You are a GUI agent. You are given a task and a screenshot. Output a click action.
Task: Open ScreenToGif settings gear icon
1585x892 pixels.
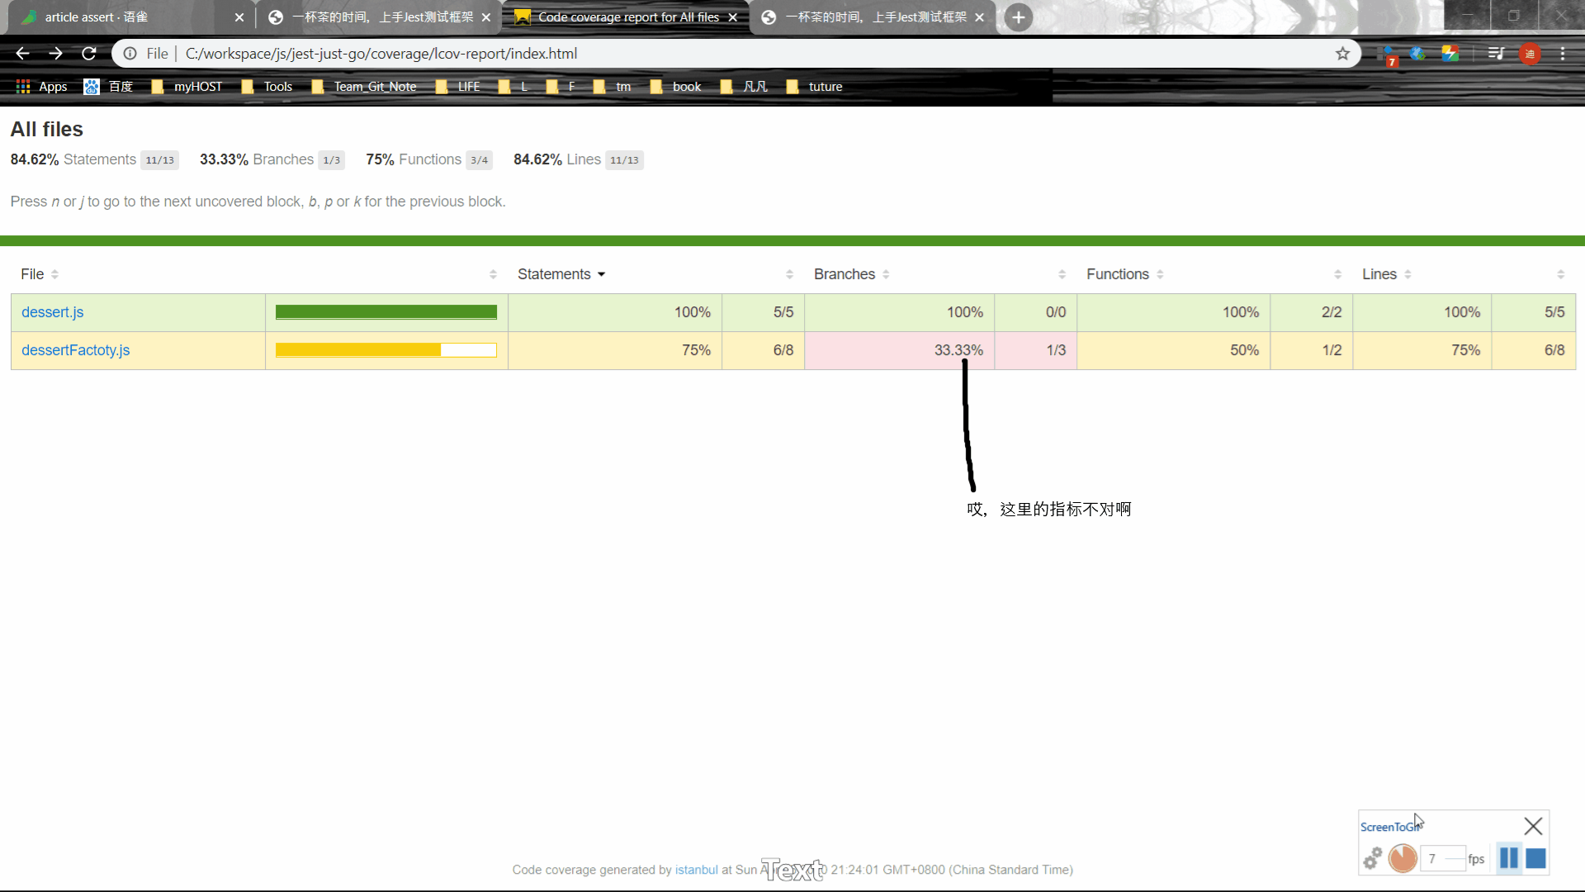[x=1372, y=859]
